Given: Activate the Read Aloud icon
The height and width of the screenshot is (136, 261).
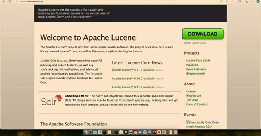Looking at the screenshot, I should point(227,1).
